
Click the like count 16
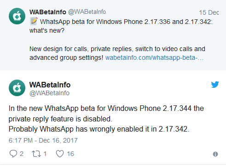70,154
